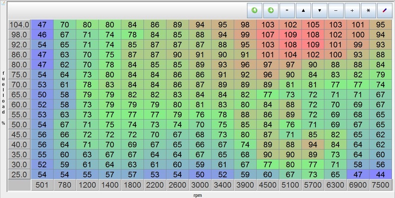Viewport: 395px width, 198px height.
Task: Select value 82 in the 6300 rpm column
Action: 335,134
